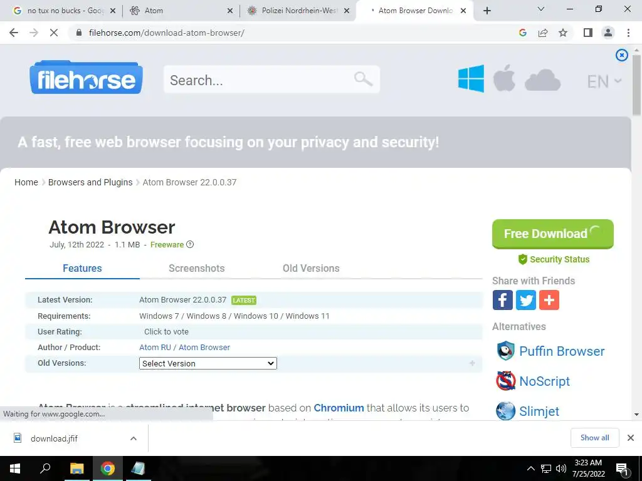Image resolution: width=642 pixels, height=481 pixels.
Task: Show hidden tray icons
Action: coord(530,468)
